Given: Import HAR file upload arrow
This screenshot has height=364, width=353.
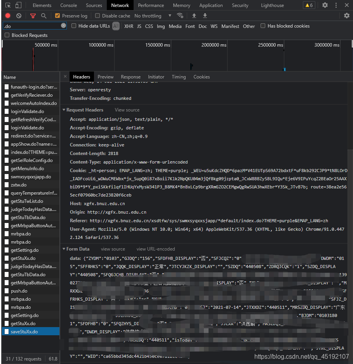Looking at the screenshot, I should coord(194,16).
